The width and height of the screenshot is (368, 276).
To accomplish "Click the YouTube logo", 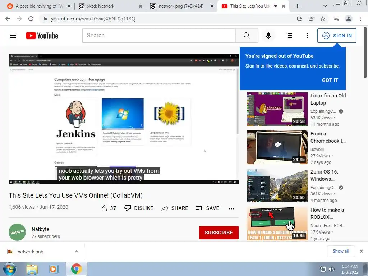I will point(42,36).
